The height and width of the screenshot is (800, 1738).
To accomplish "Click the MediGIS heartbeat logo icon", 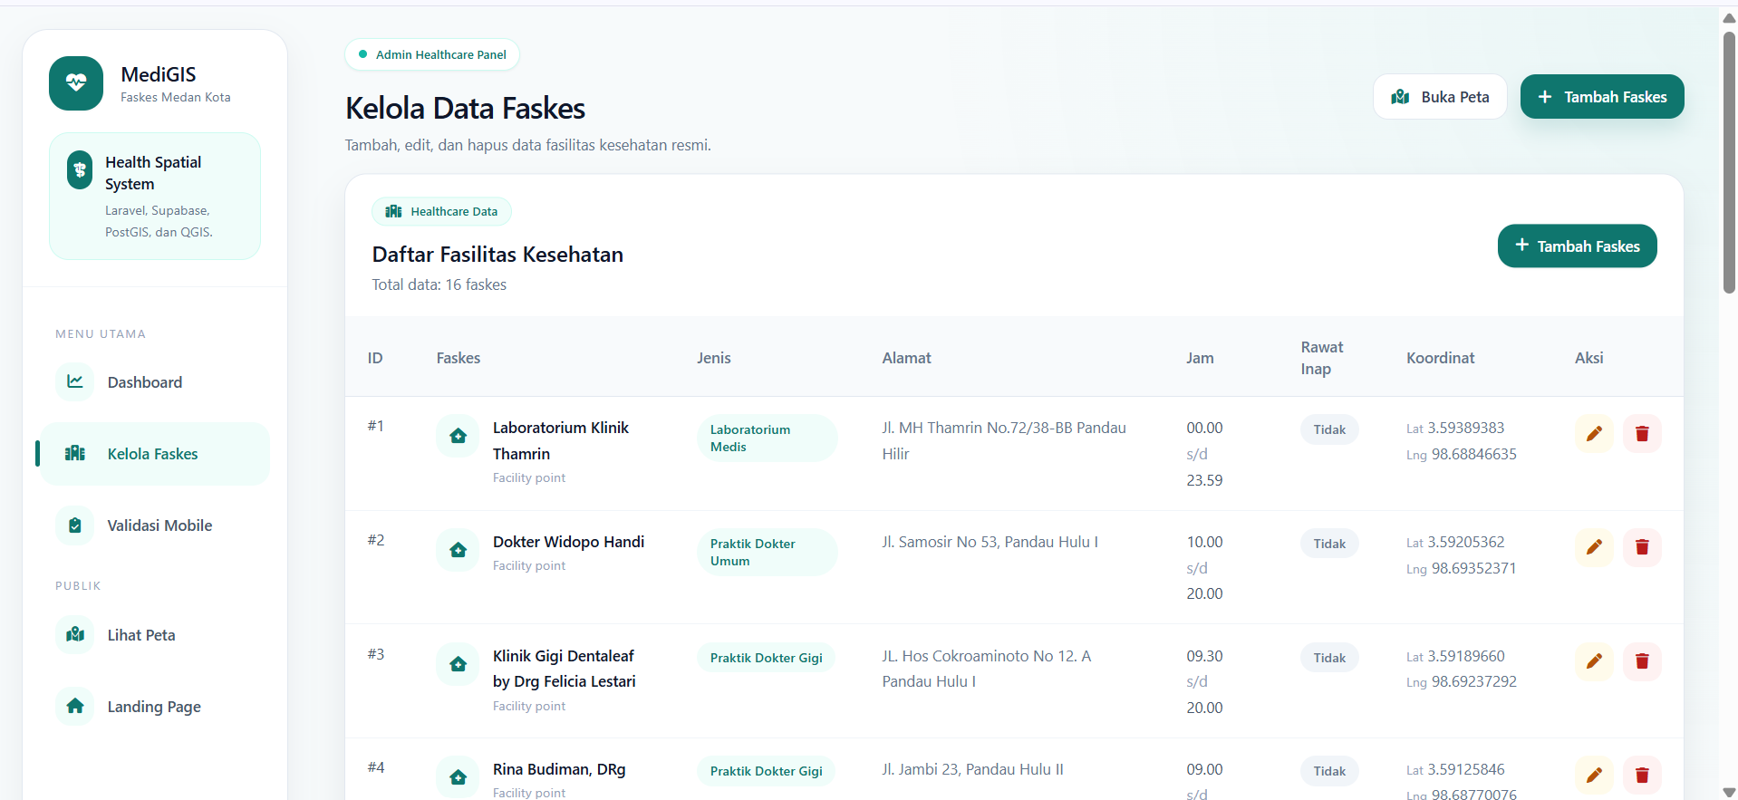I will coord(76,83).
